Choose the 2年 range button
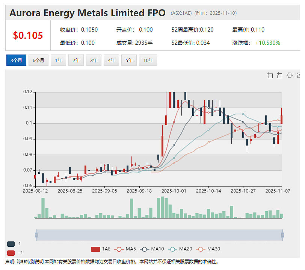The width and height of the screenshot is (305, 270). pyautogui.click(x=76, y=60)
